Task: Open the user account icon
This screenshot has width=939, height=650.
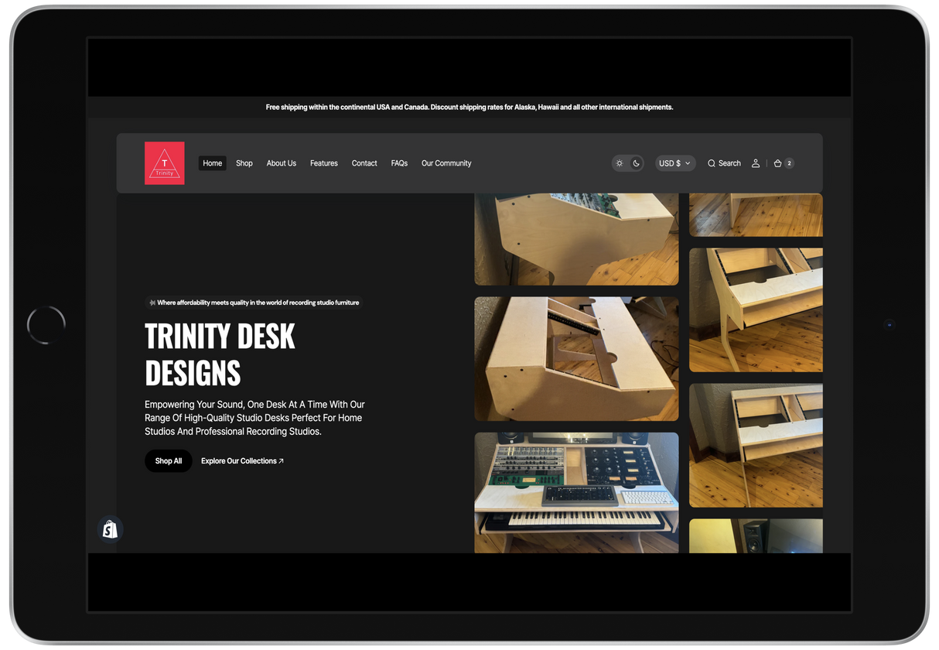Action: 756,163
